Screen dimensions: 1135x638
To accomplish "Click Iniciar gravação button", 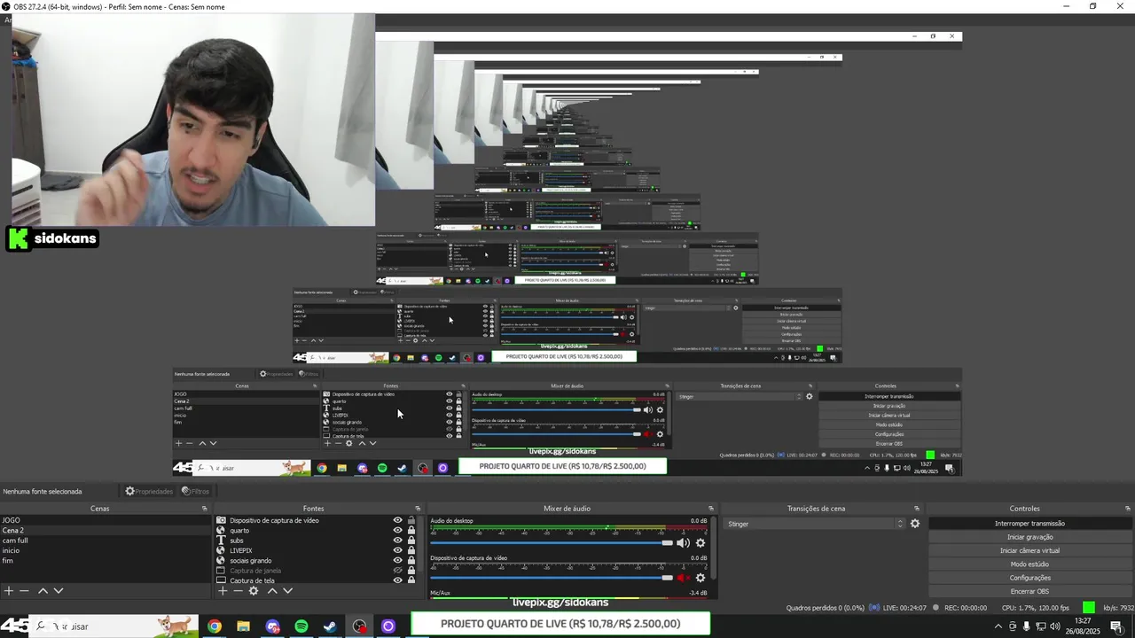I will (x=1029, y=537).
